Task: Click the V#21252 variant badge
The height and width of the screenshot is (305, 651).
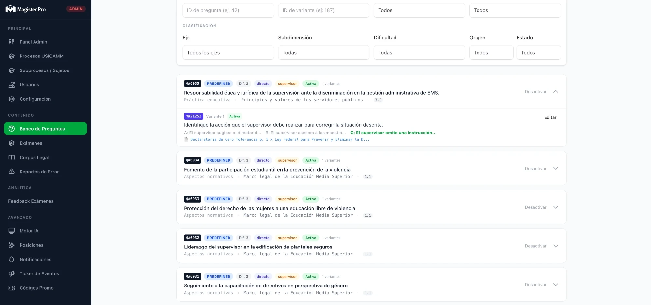Action: [x=193, y=116]
